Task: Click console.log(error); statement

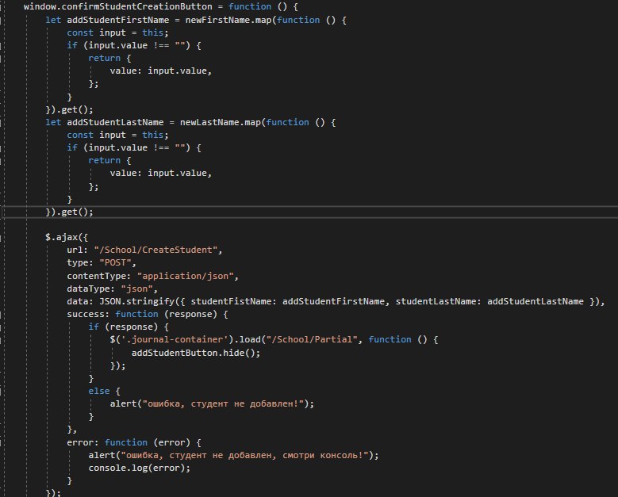Action: tap(139, 468)
